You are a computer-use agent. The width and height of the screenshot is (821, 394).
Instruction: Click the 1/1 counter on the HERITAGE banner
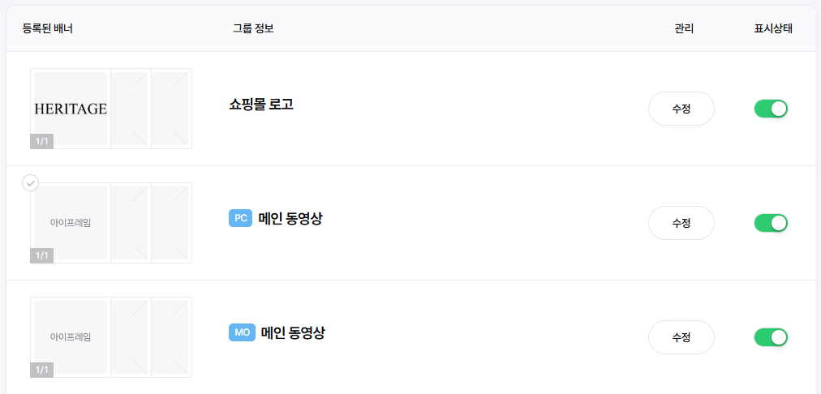click(41, 141)
